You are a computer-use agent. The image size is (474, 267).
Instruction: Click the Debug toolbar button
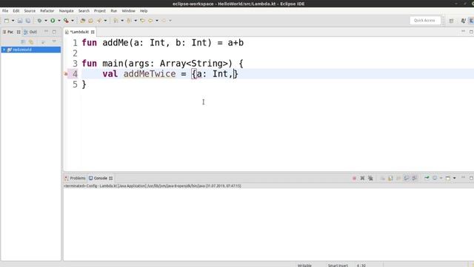coord(39,21)
